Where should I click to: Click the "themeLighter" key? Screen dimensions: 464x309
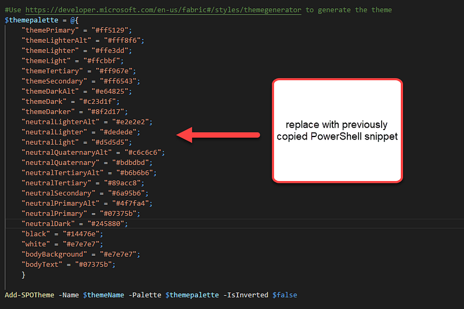pos(50,51)
